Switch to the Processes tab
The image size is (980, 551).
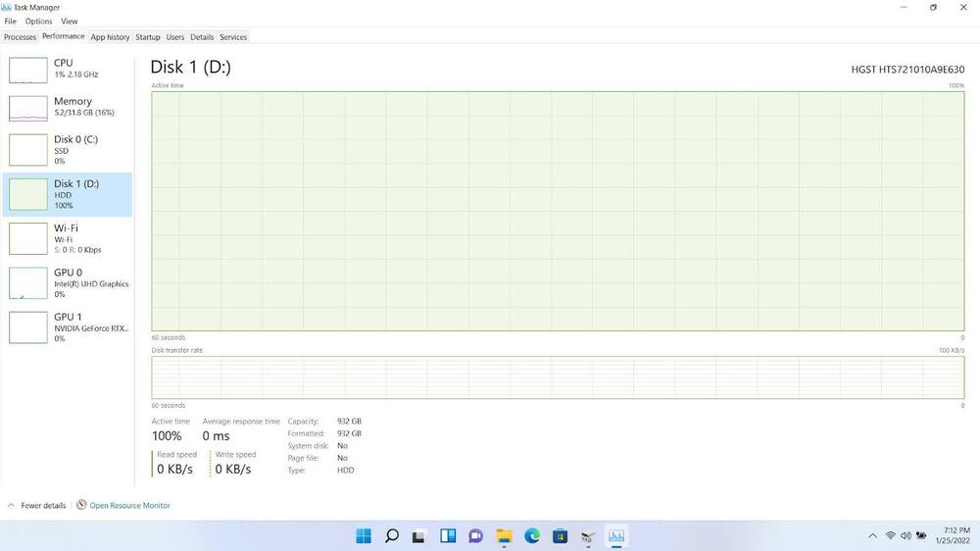(20, 37)
